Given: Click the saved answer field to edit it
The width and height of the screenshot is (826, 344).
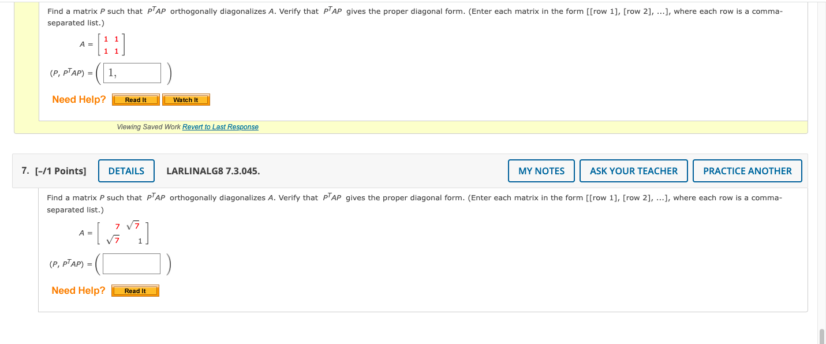Looking at the screenshot, I should pyautogui.click(x=131, y=73).
